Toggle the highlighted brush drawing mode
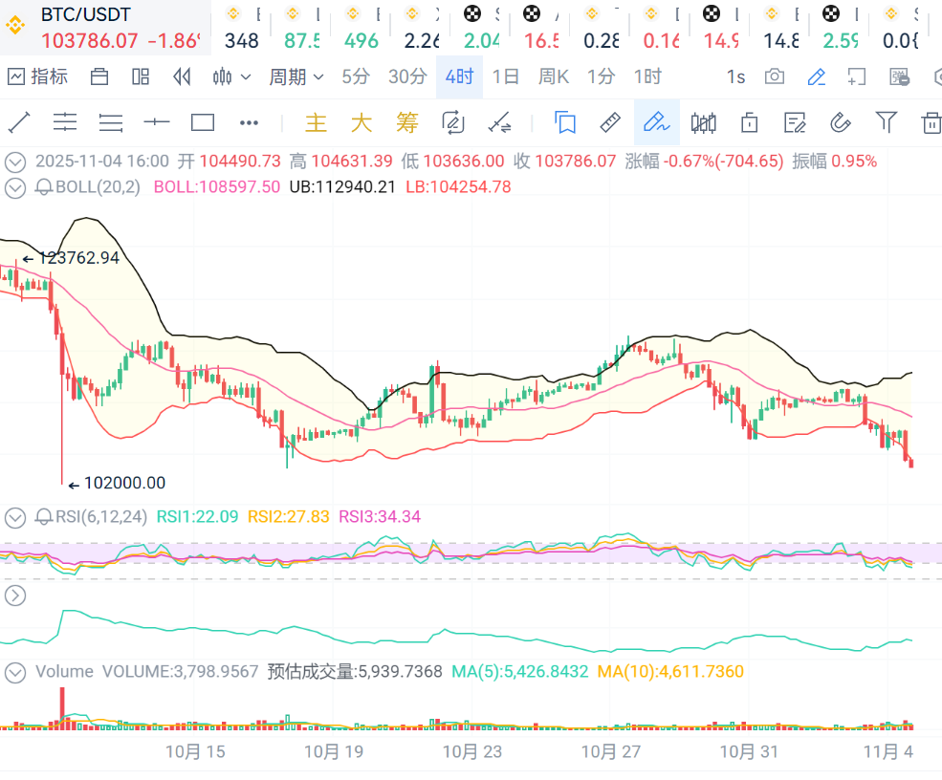 pyautogui.click(x=656, y=122)
